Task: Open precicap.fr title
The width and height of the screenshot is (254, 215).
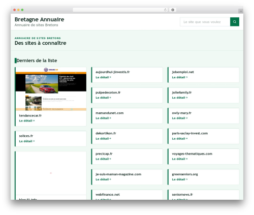Action: click(104, 154)
